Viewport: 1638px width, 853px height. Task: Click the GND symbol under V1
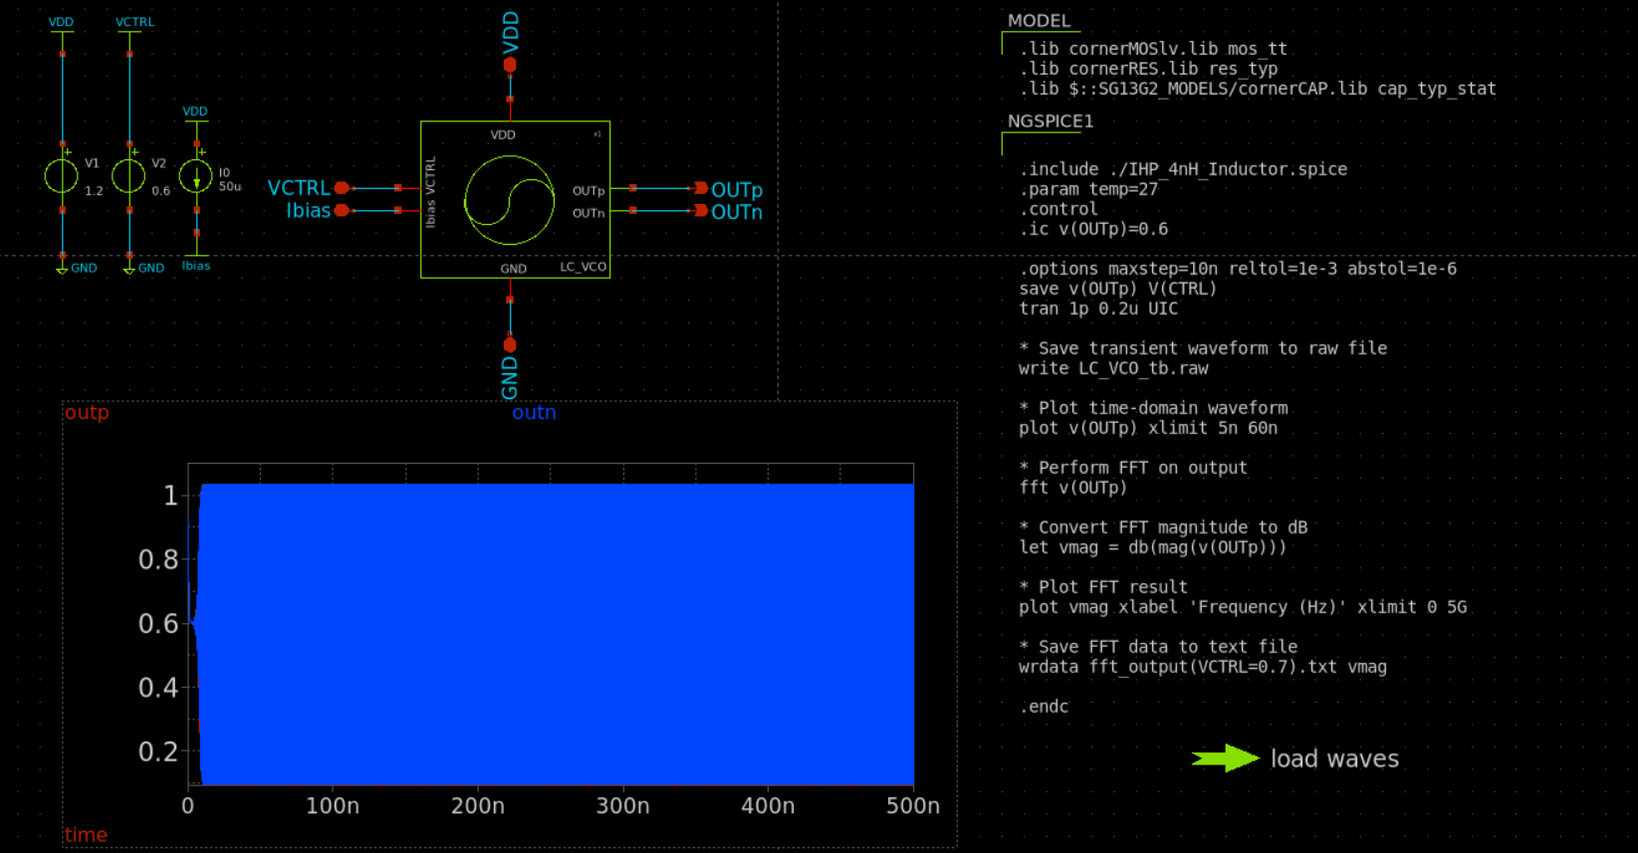point(62,268)
